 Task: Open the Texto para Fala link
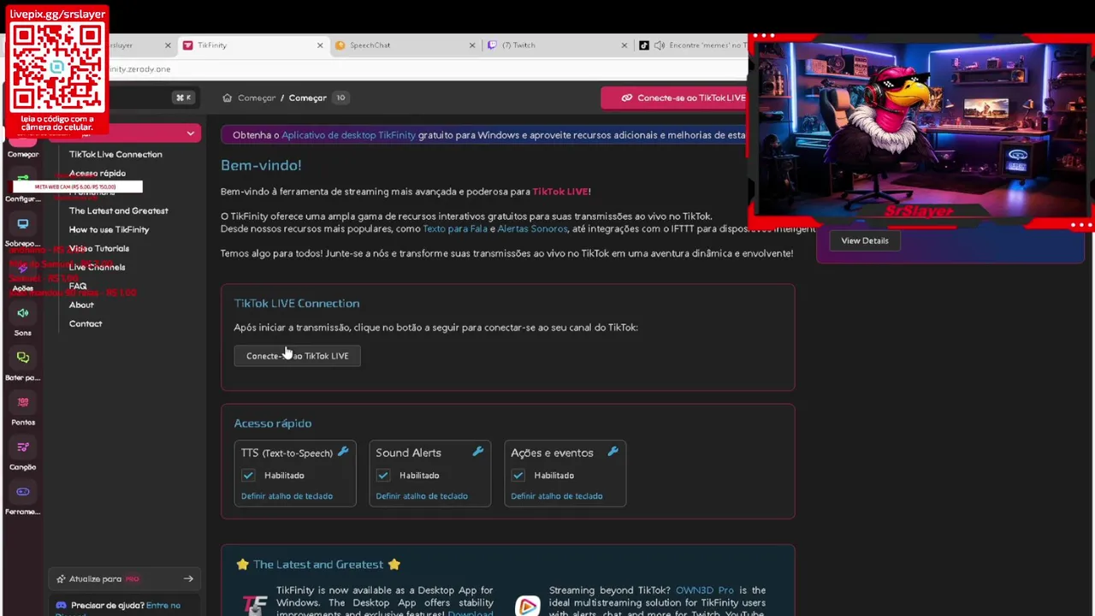coord(455,228)
